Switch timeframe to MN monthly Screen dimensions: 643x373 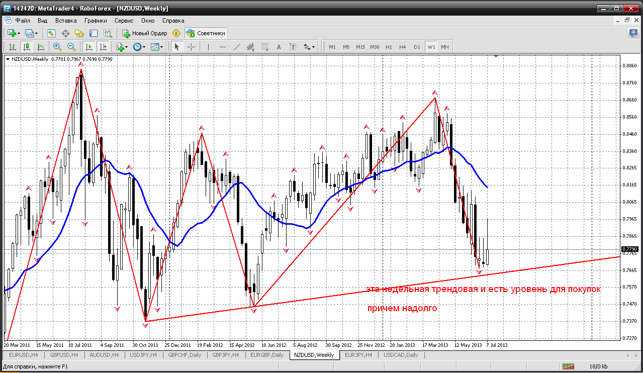445,47
